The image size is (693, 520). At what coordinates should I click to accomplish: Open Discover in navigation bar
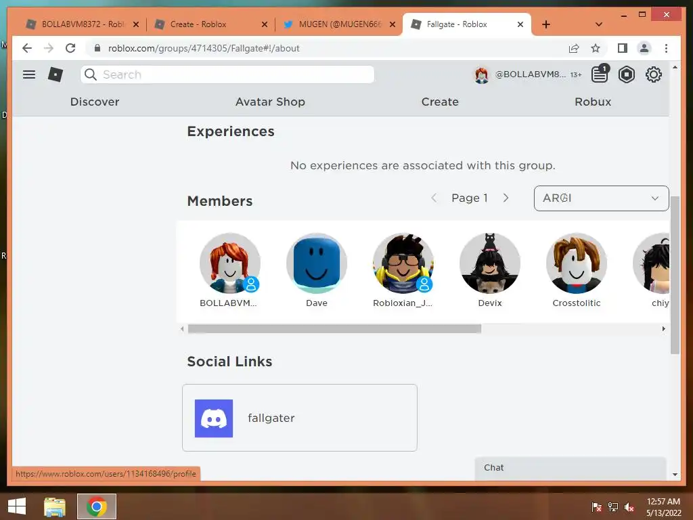[x=95, y=102]
